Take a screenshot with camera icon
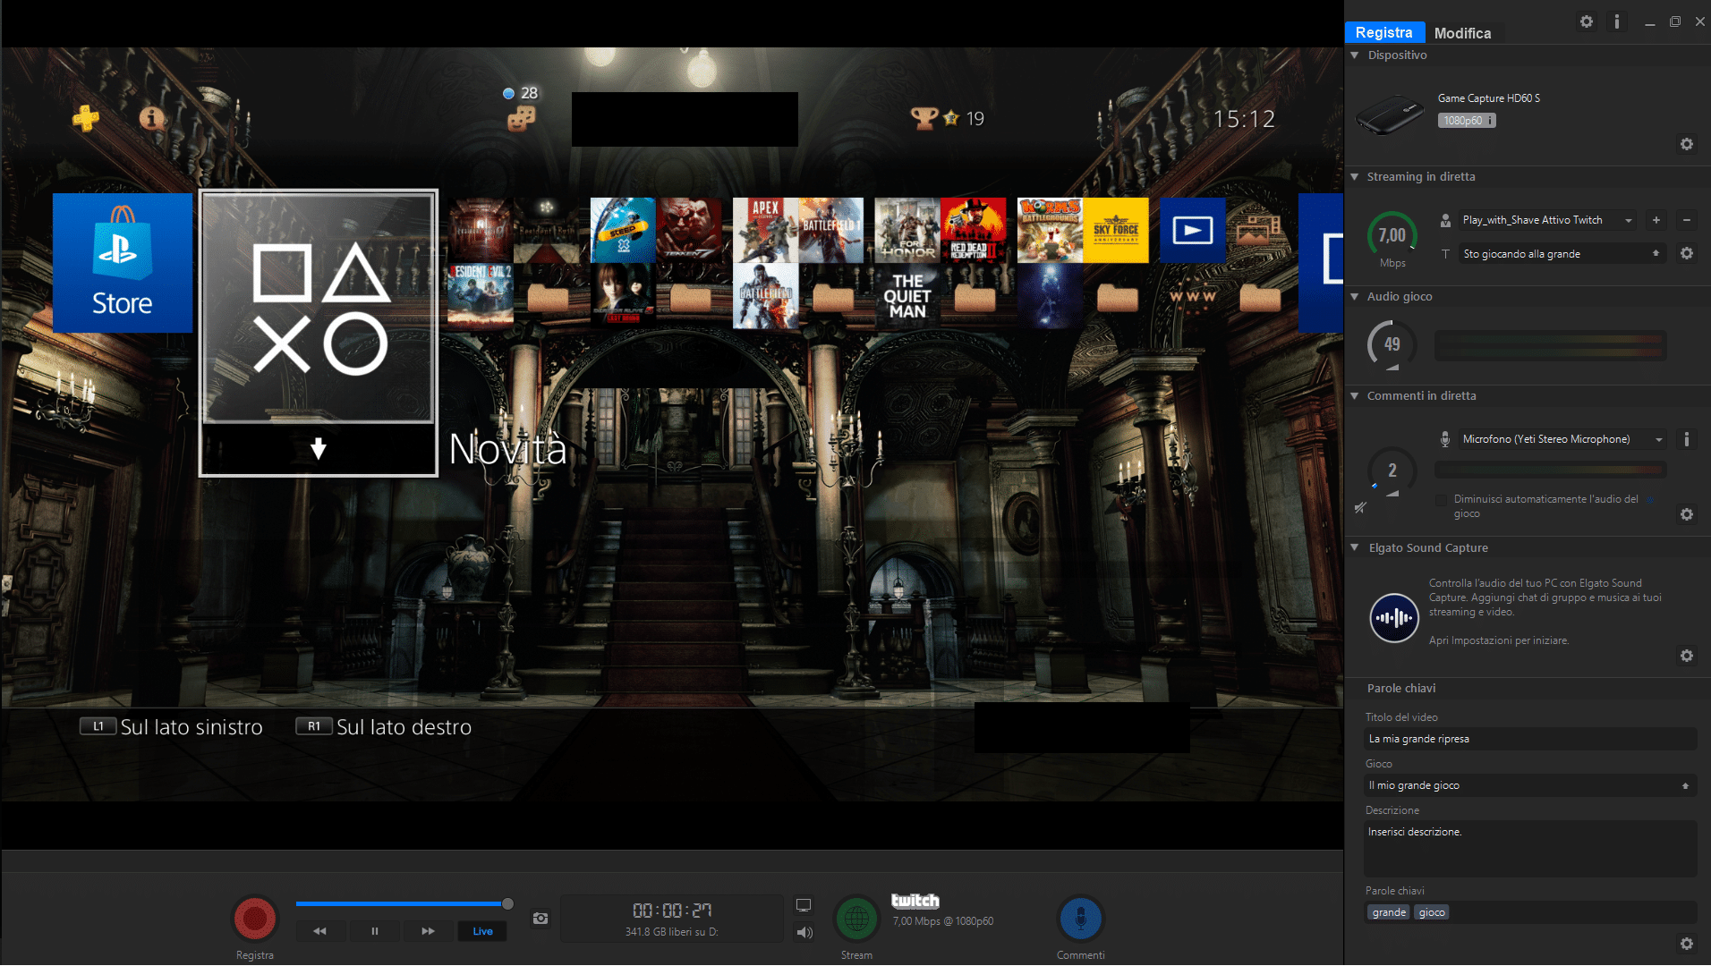The image size is (1711, 966). [541, 919]
